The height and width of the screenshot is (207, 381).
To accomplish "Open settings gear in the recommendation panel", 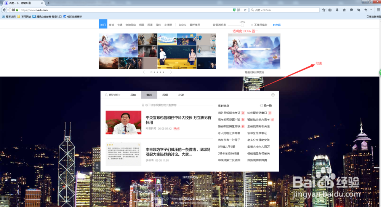I will (273, 95).
